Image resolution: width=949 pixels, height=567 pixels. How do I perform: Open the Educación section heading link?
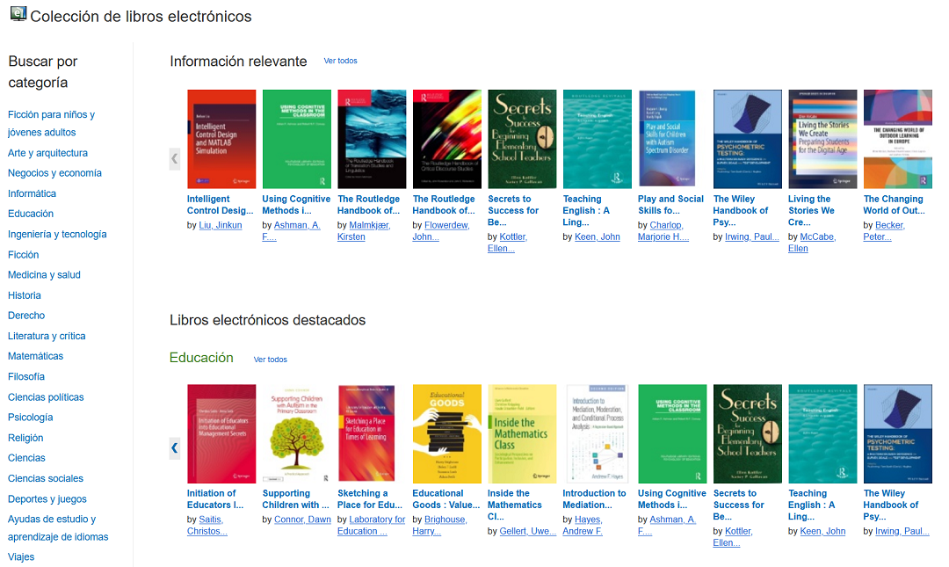point(201,358)
